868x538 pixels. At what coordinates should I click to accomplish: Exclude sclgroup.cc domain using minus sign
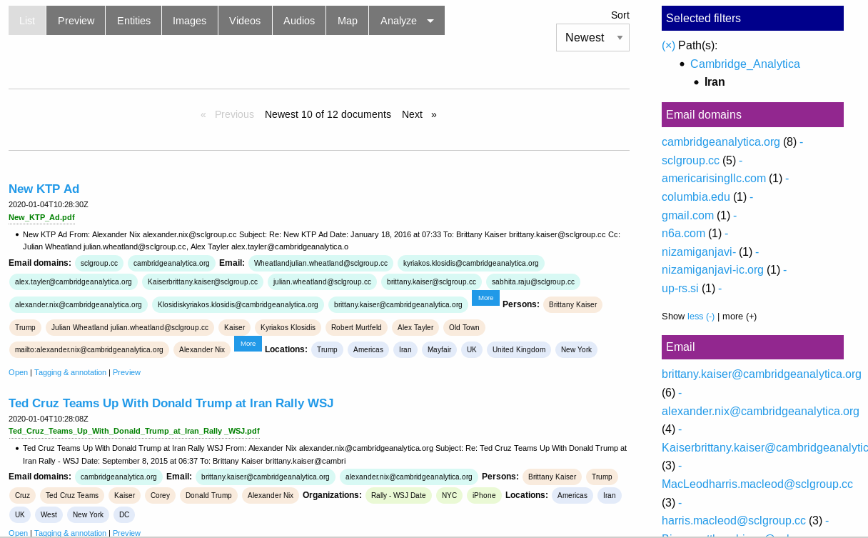740,160
